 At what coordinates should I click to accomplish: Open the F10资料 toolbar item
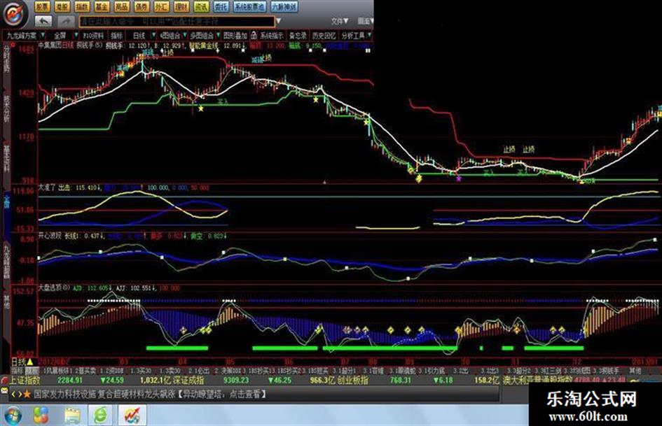[93, 36]
